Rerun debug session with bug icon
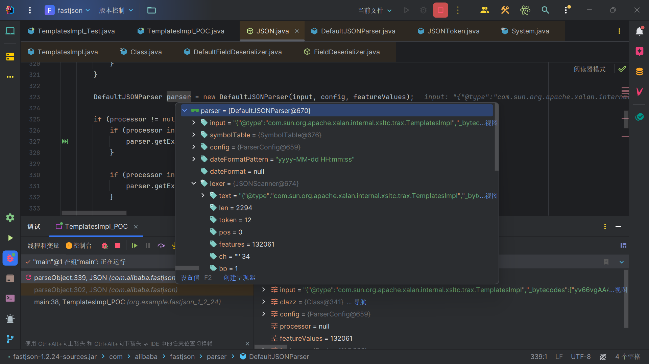The image size is (649, 364). pos(105,246)
